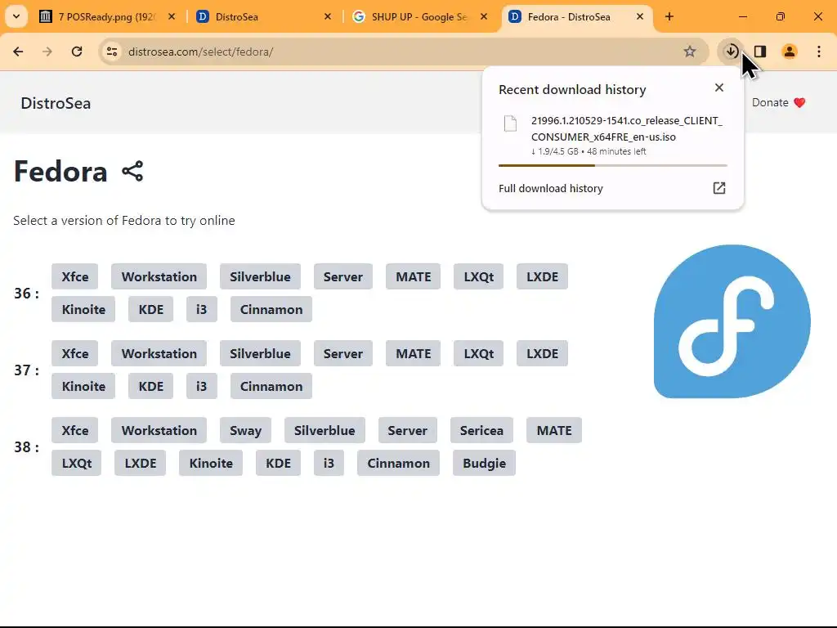This screenshot has height=628, width=837.
Task: Choose Fedora 37 Cinnamon
Action: (271, 386)
